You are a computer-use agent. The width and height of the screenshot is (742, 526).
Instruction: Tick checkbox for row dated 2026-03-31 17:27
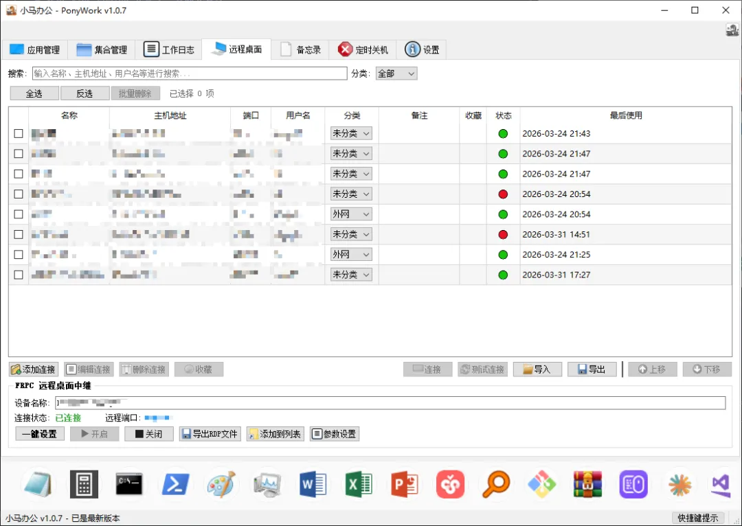point(19,275)
